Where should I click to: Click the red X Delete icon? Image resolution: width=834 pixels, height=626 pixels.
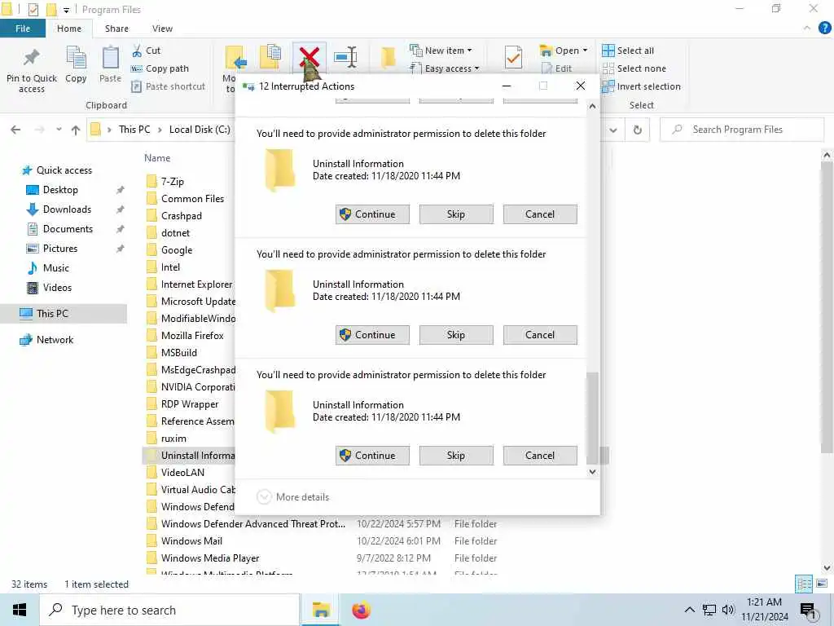click(309, 58)
